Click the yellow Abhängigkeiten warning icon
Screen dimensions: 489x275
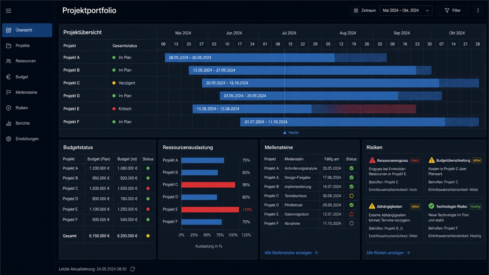click(x=372, y=206)
